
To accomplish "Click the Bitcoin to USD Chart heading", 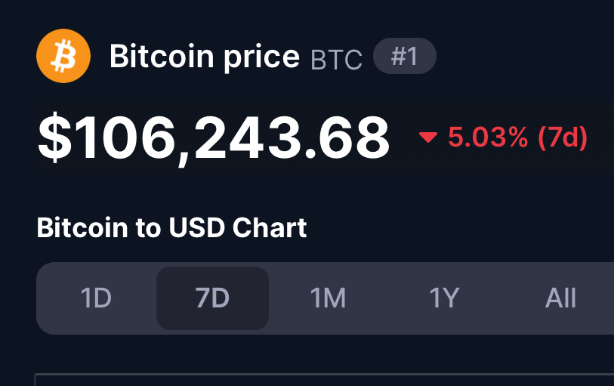I will point(172,227).
